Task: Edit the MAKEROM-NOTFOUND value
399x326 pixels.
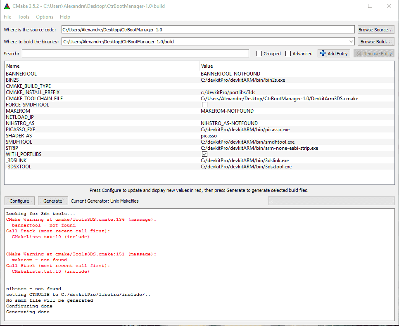Action: (227, 111)
